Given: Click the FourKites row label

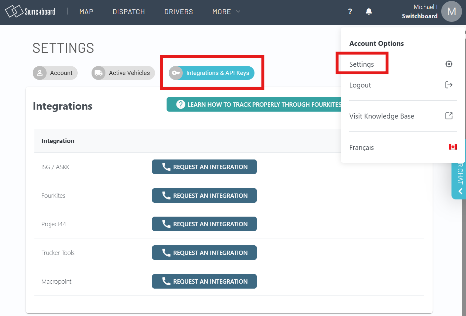Looking at the screenshot, I should click(x=53, y=196).
